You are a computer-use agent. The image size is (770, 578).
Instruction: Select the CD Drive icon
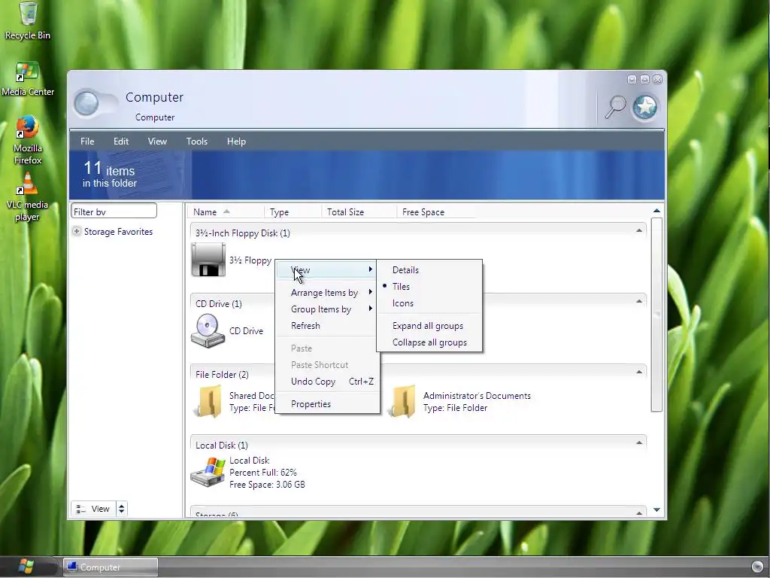tap(208, 331)
